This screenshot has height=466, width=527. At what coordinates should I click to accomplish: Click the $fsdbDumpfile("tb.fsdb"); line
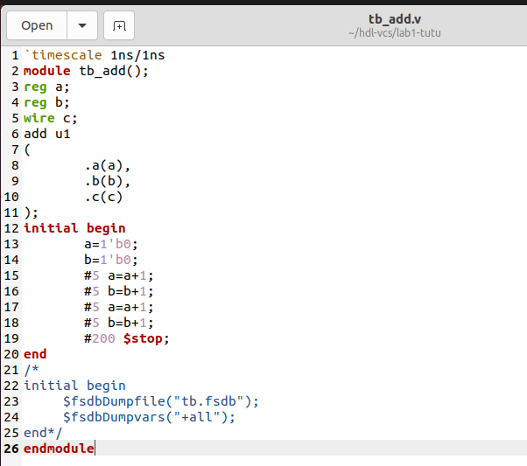point(161,401)
